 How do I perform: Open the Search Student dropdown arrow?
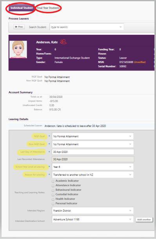pyautogui.click(x=121, y=27)
